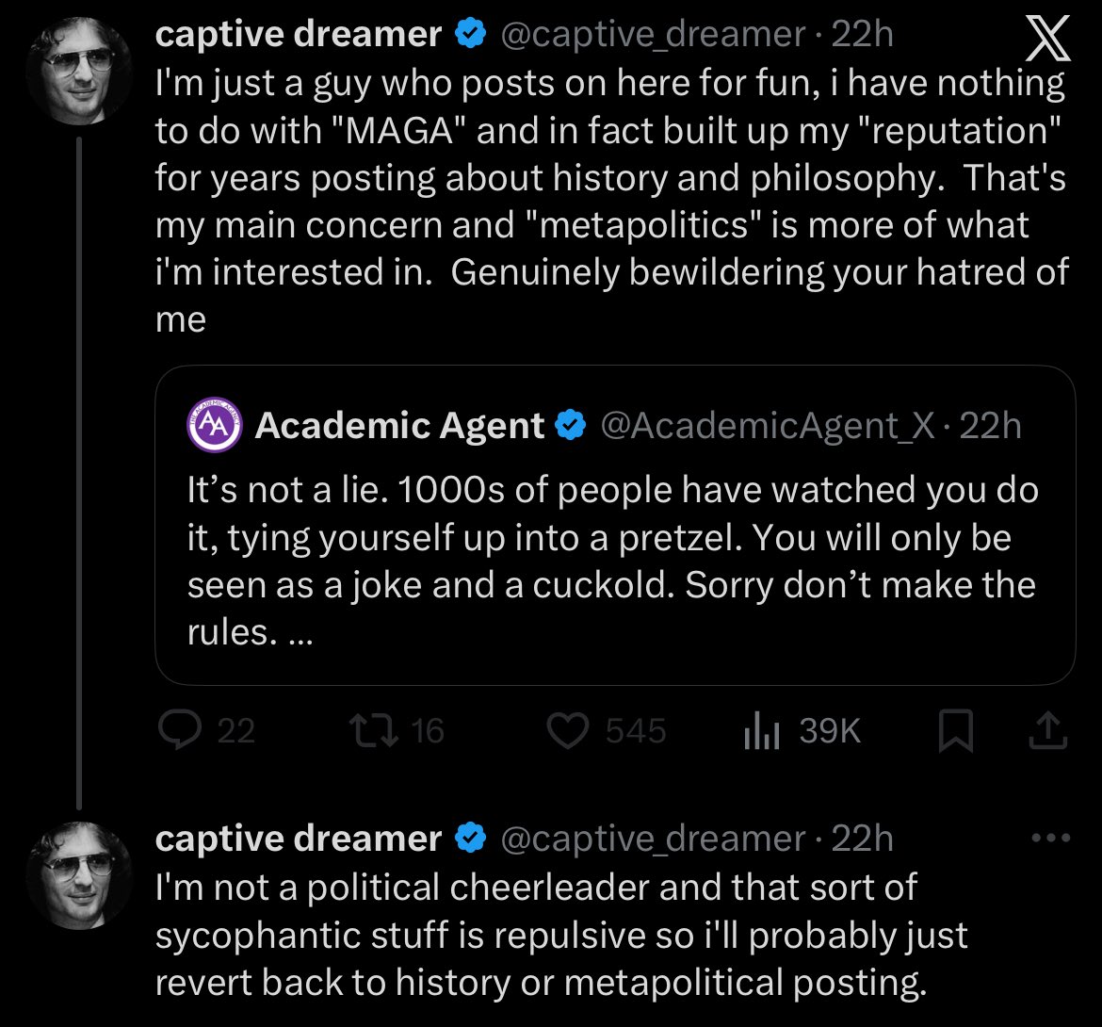
Task: Like the first tweet with heart icon
Action: pyautogui.click(x=568, y=732)
